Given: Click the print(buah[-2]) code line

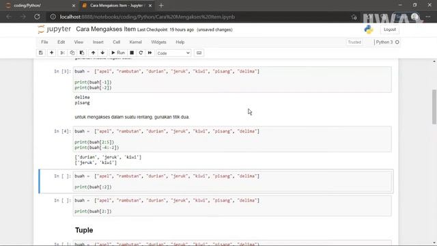Looking at the screenshot, I should 93,87.
